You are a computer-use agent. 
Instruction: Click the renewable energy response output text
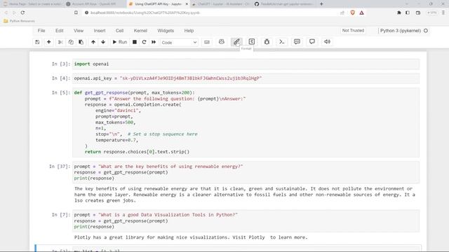coord(245,195)
